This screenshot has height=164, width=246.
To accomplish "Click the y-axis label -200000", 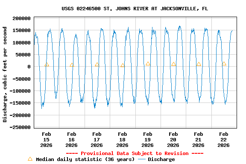I will (20, 115).
